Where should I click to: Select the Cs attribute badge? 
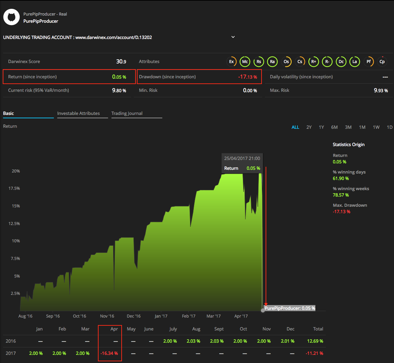(x=300, y=62)
